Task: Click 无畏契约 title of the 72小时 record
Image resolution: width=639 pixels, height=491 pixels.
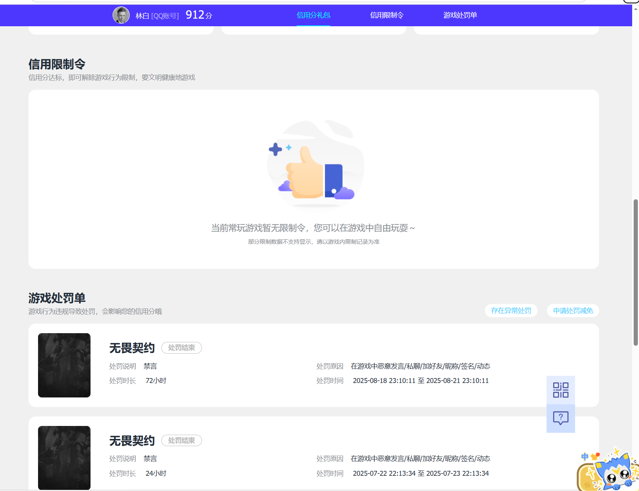Action: (132, 348)
